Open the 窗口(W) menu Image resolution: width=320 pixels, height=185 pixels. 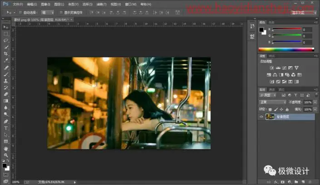(x=131, y=4)
